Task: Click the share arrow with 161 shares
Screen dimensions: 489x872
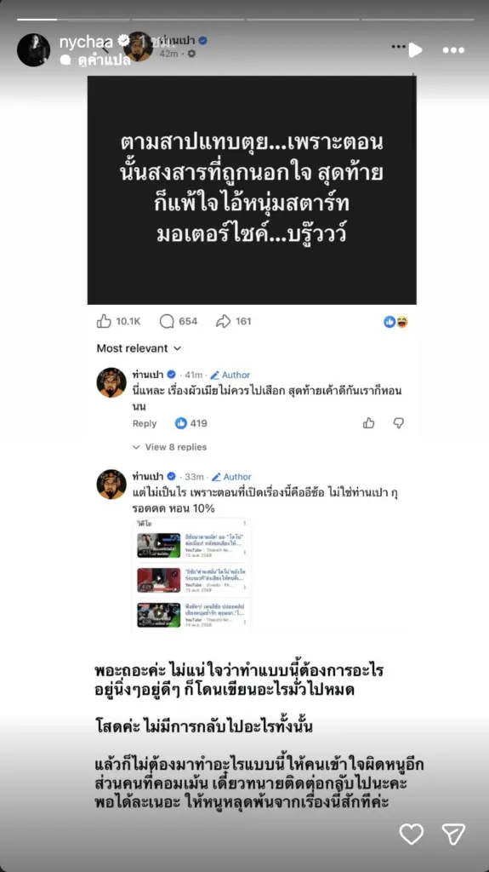Action: (223, 321)
